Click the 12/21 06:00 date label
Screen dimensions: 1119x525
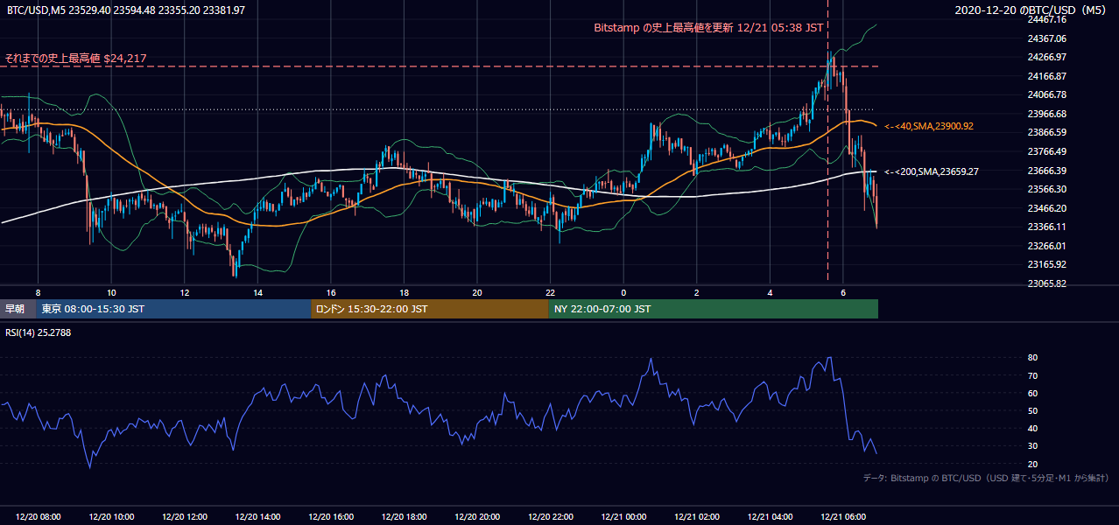pyautogui.click(x=842, y=517)
